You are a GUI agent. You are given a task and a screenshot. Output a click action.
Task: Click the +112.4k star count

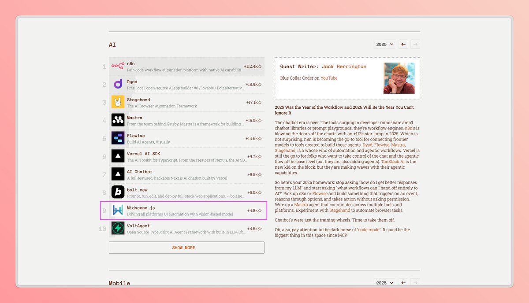[x=253, y=67]
